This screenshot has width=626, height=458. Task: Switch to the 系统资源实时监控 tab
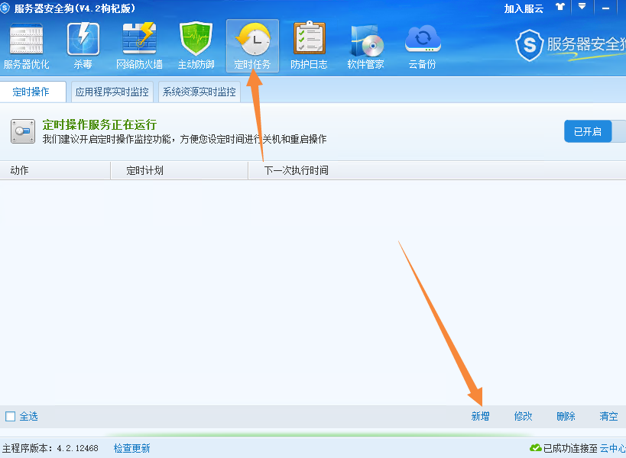click(199, 92)
